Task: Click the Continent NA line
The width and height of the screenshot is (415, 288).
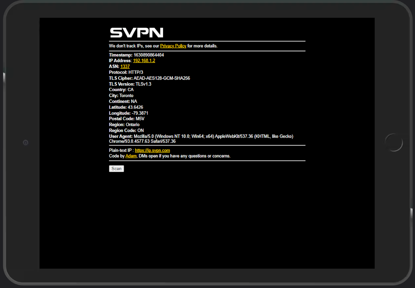Action: coord(123,102)
